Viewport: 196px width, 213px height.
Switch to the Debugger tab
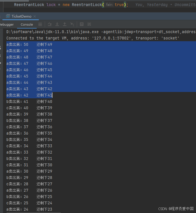tap(7, 24)
